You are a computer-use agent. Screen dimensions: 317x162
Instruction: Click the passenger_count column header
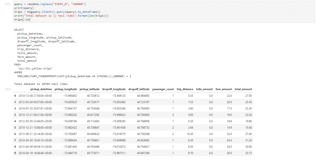tap(163, 89)
